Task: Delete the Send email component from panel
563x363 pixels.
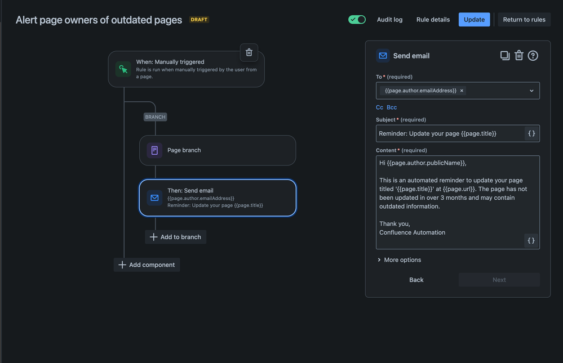Action: [x=519, y=56]
